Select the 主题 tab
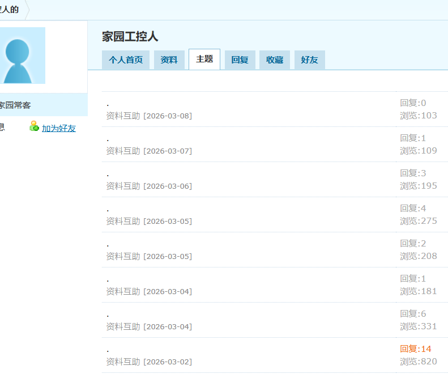The image size is (448, 378). click(204, 59)
